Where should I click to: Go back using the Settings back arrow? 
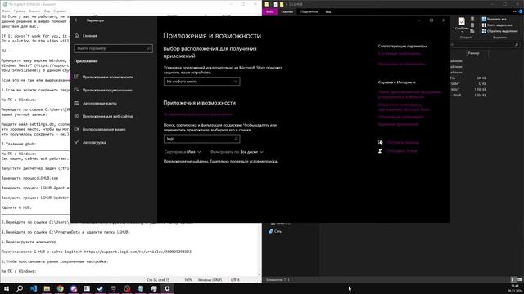pos(76,20)
